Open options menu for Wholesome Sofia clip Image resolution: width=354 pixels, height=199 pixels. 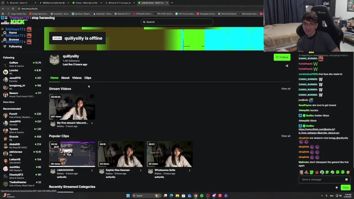[x=189, y=171]
